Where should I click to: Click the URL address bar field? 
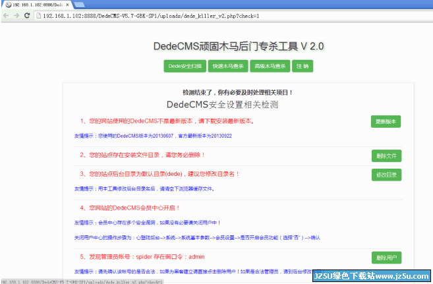[198, 15]
